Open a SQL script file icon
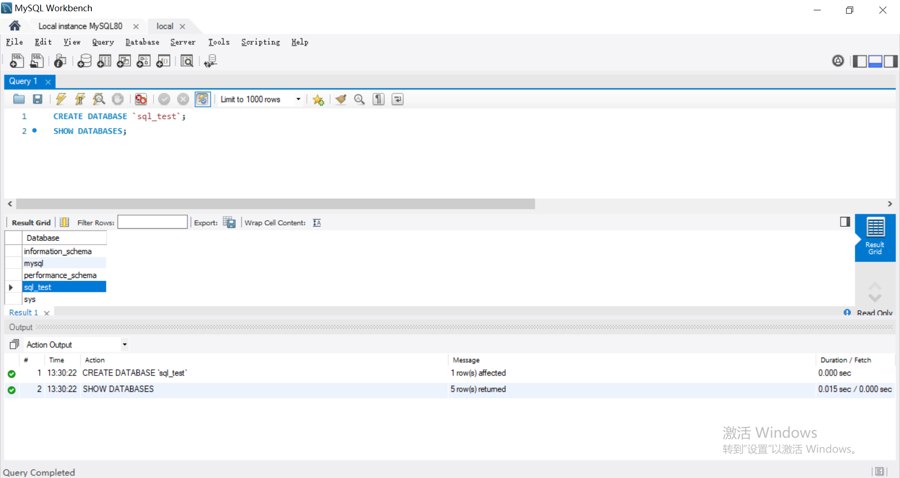 click(37, 61)
